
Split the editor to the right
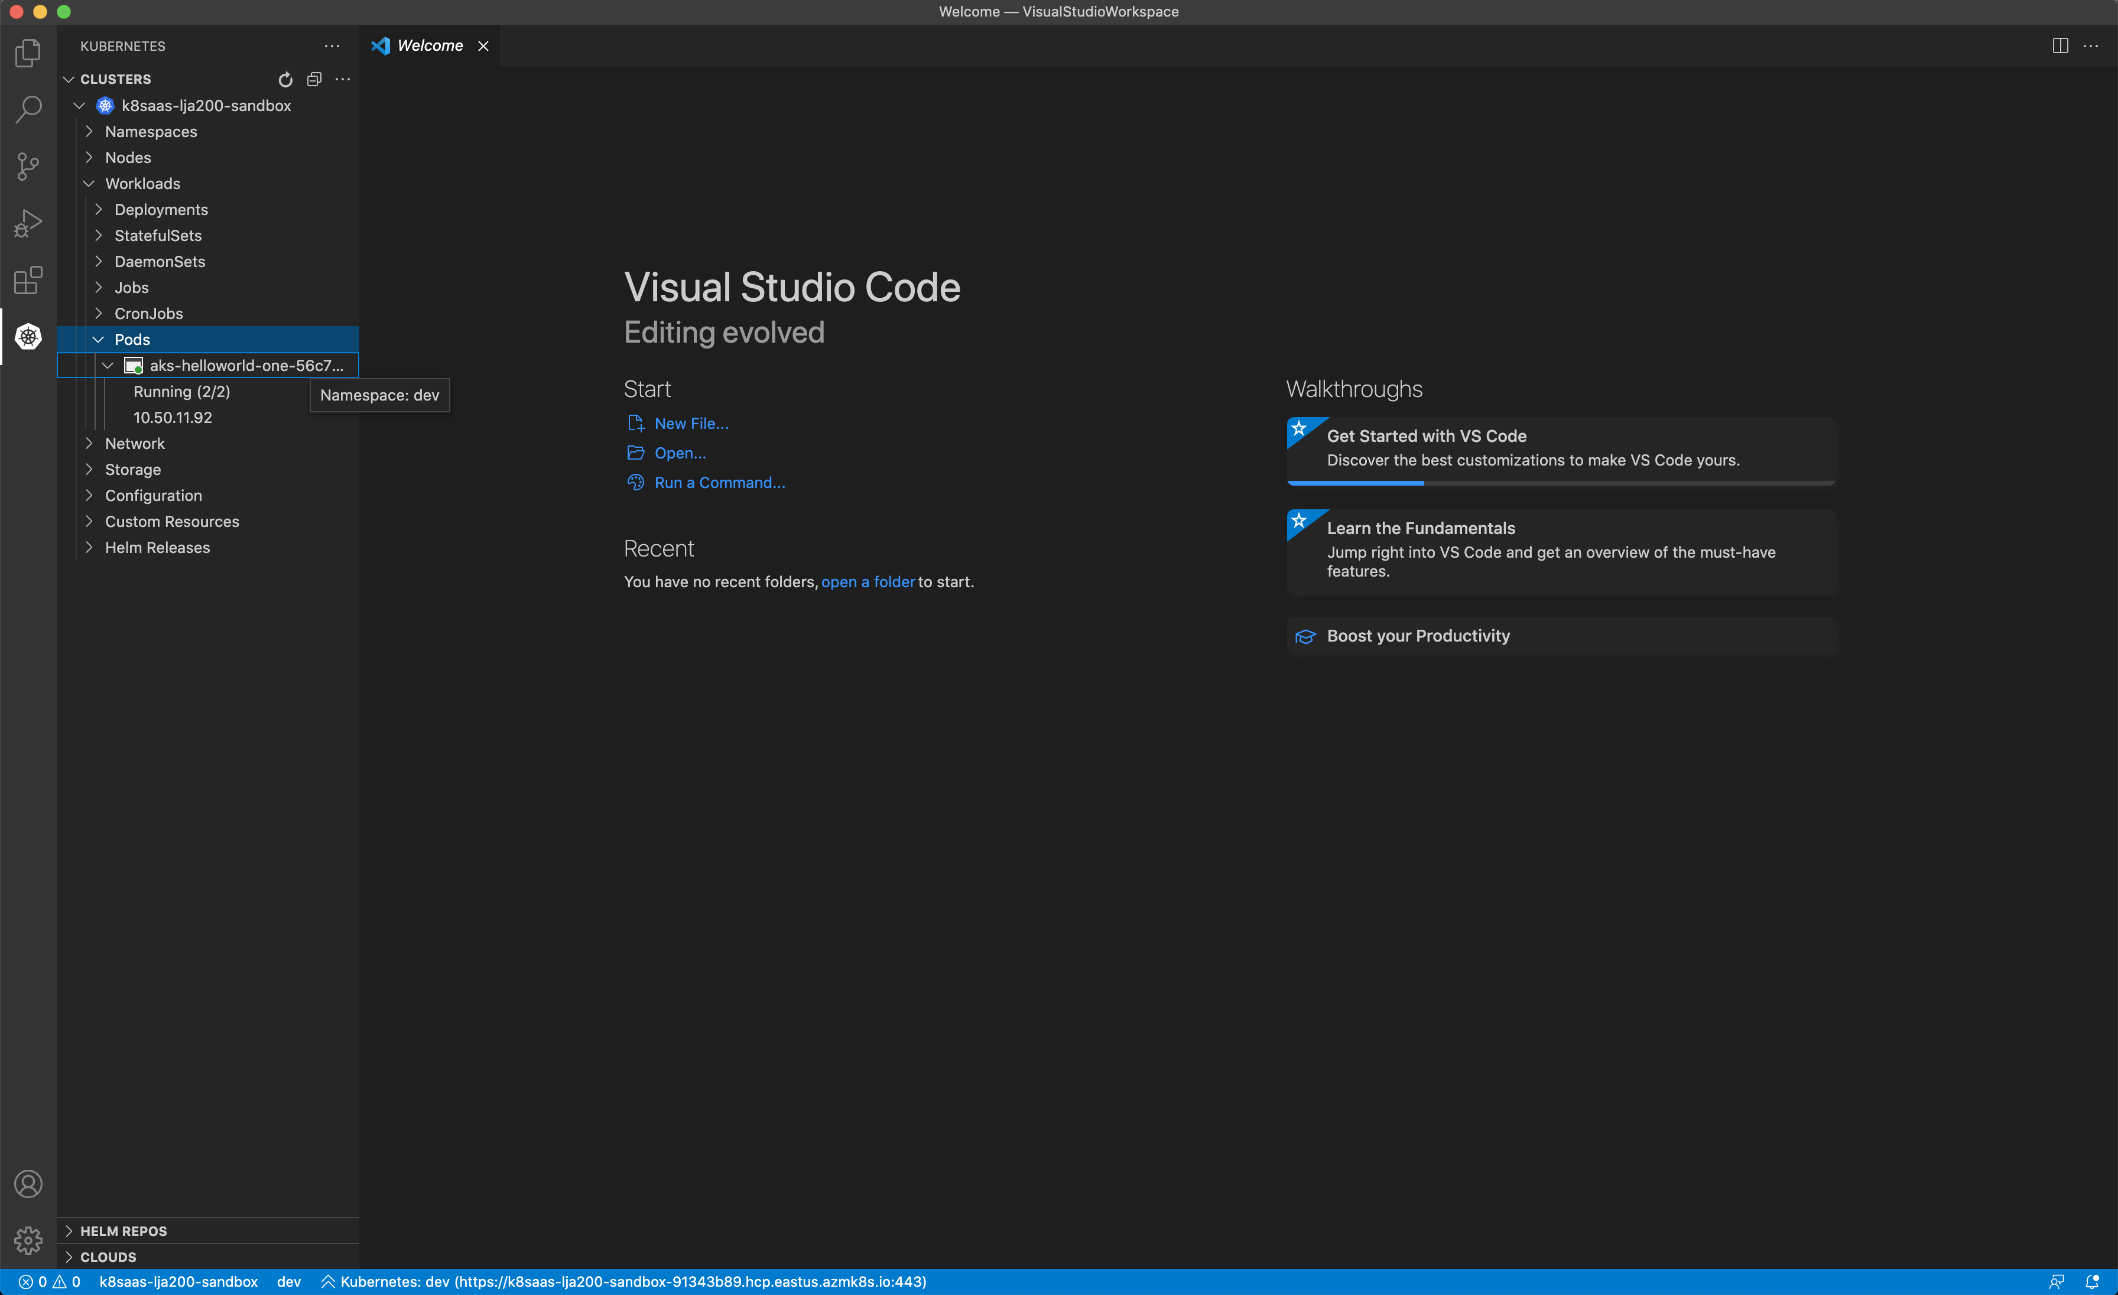(2061, 45)
